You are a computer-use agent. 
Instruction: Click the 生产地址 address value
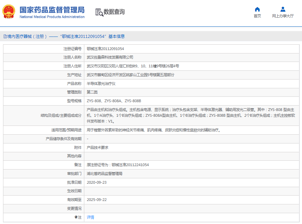pos(130,75)
